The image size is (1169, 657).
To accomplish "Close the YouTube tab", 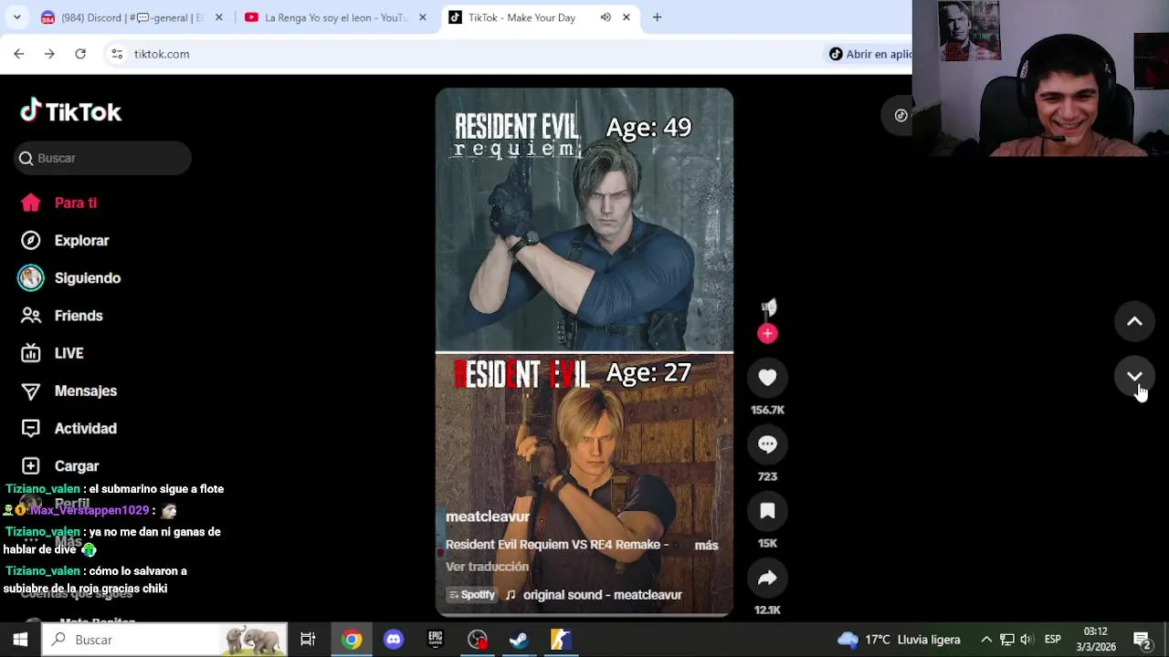I will pyautogui.click(x=422, y=17).
